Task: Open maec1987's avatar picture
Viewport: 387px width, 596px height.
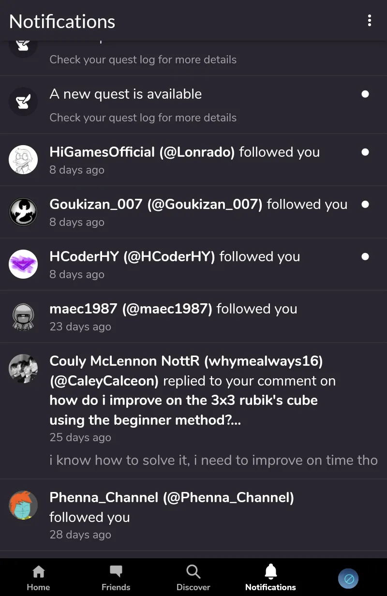Action: (23, 316)
